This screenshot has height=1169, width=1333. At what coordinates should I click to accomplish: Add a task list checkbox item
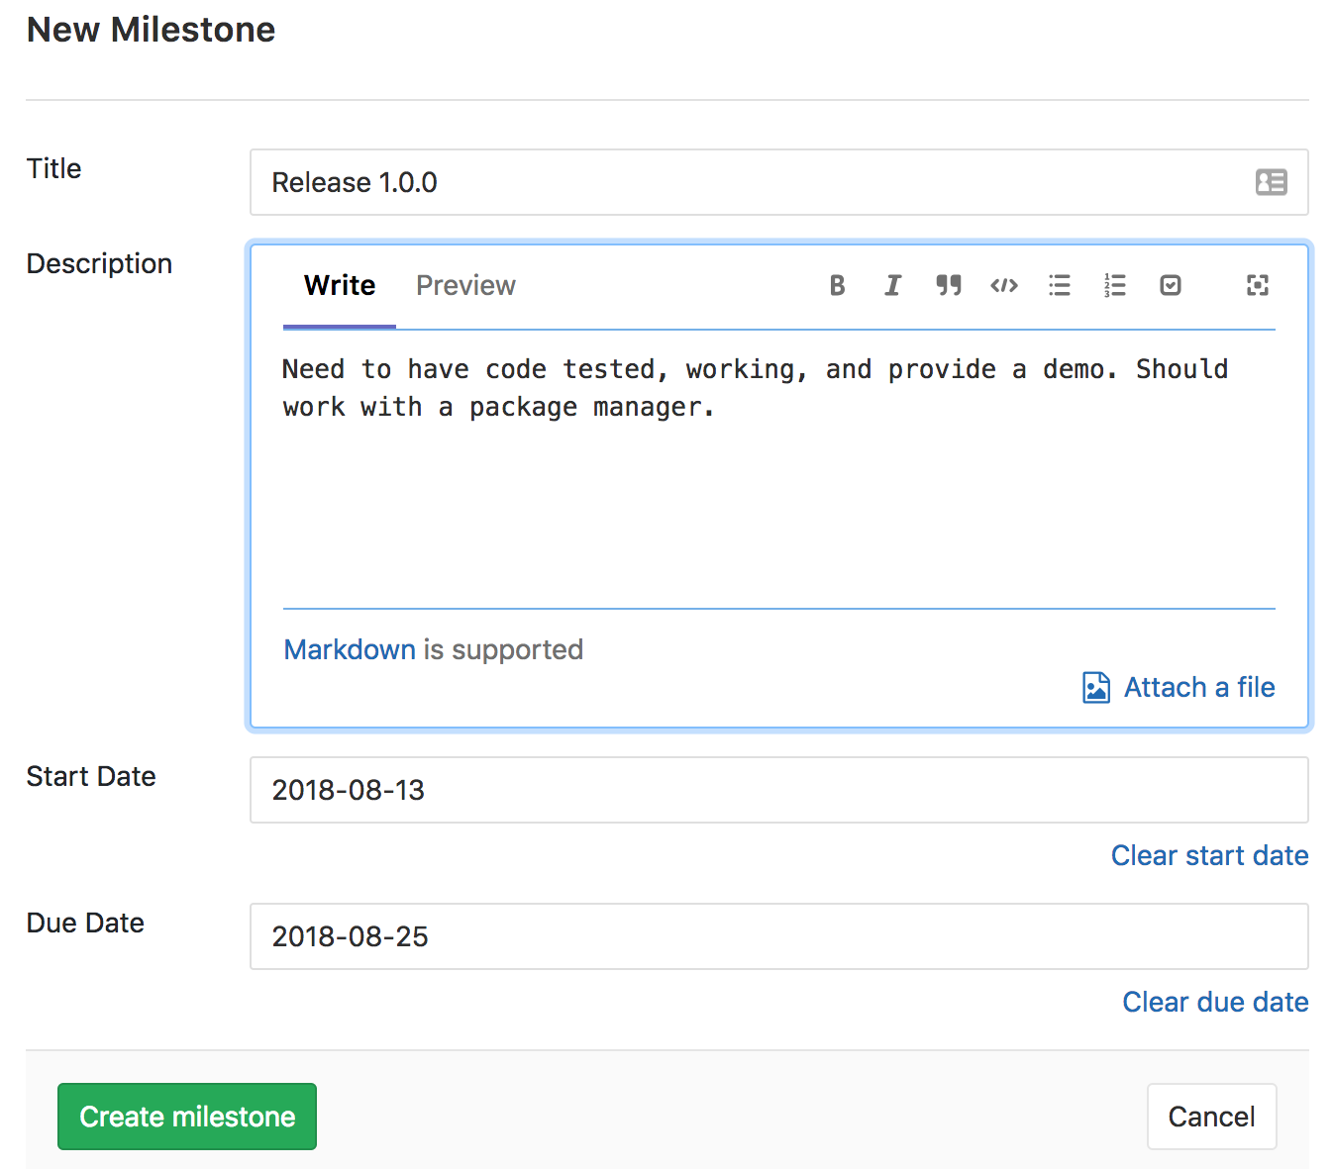[x=1171, y=286]
